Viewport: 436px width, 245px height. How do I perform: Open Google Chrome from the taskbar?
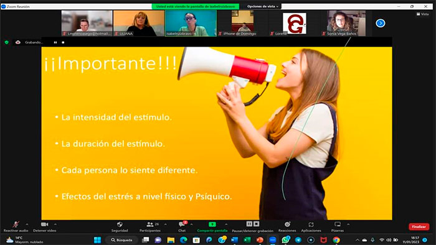pyautogui.click(x=336, y=240)
